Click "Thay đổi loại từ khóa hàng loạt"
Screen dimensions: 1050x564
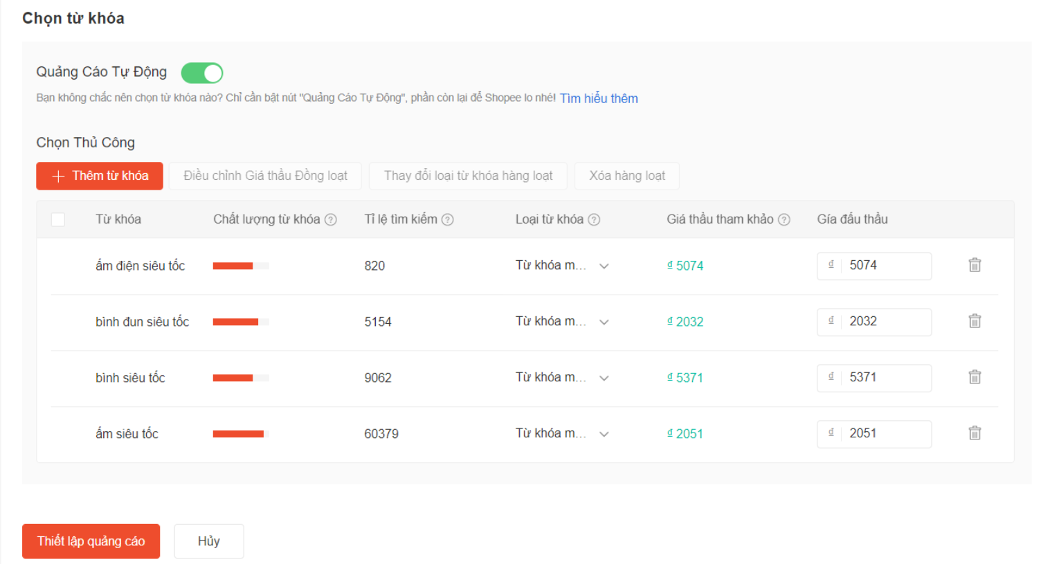pyautogui.click(x=468, y=176)
